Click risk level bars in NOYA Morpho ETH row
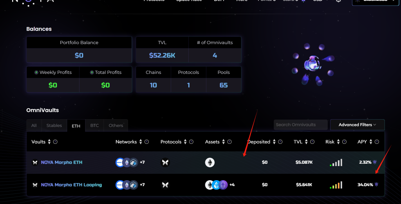The image size is (401, 204). [336, 163]
